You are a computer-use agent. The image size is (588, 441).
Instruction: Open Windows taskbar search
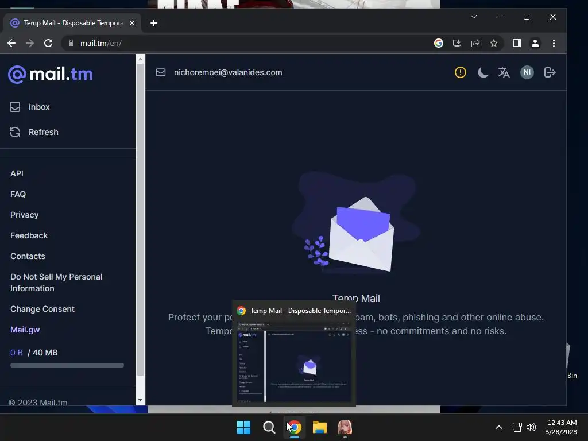click(269, 427)
